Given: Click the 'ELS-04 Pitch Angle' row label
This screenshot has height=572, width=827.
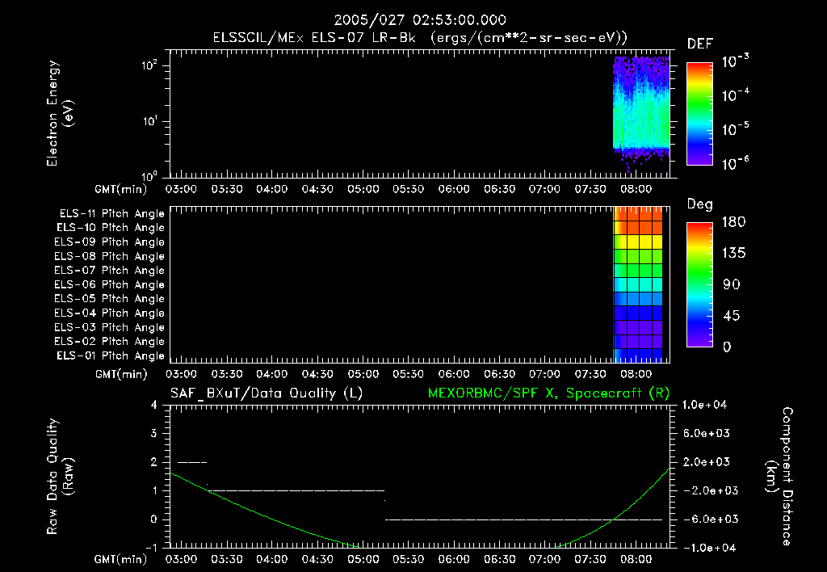Looking at the screenshot, I should (x=109, y=313).
